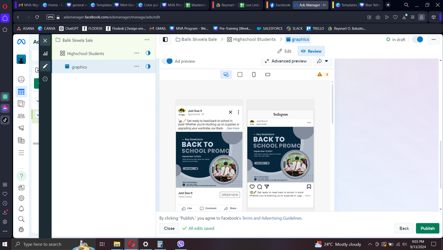Toggle the panel layout icon beside the breadcrumb
The image size is (443, 250).
(165, 39)
